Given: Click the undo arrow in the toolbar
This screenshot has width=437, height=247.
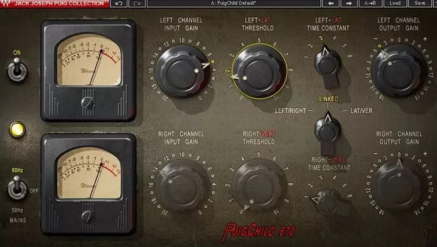Looking at the screenshot, I should click(x=119, y=3).
